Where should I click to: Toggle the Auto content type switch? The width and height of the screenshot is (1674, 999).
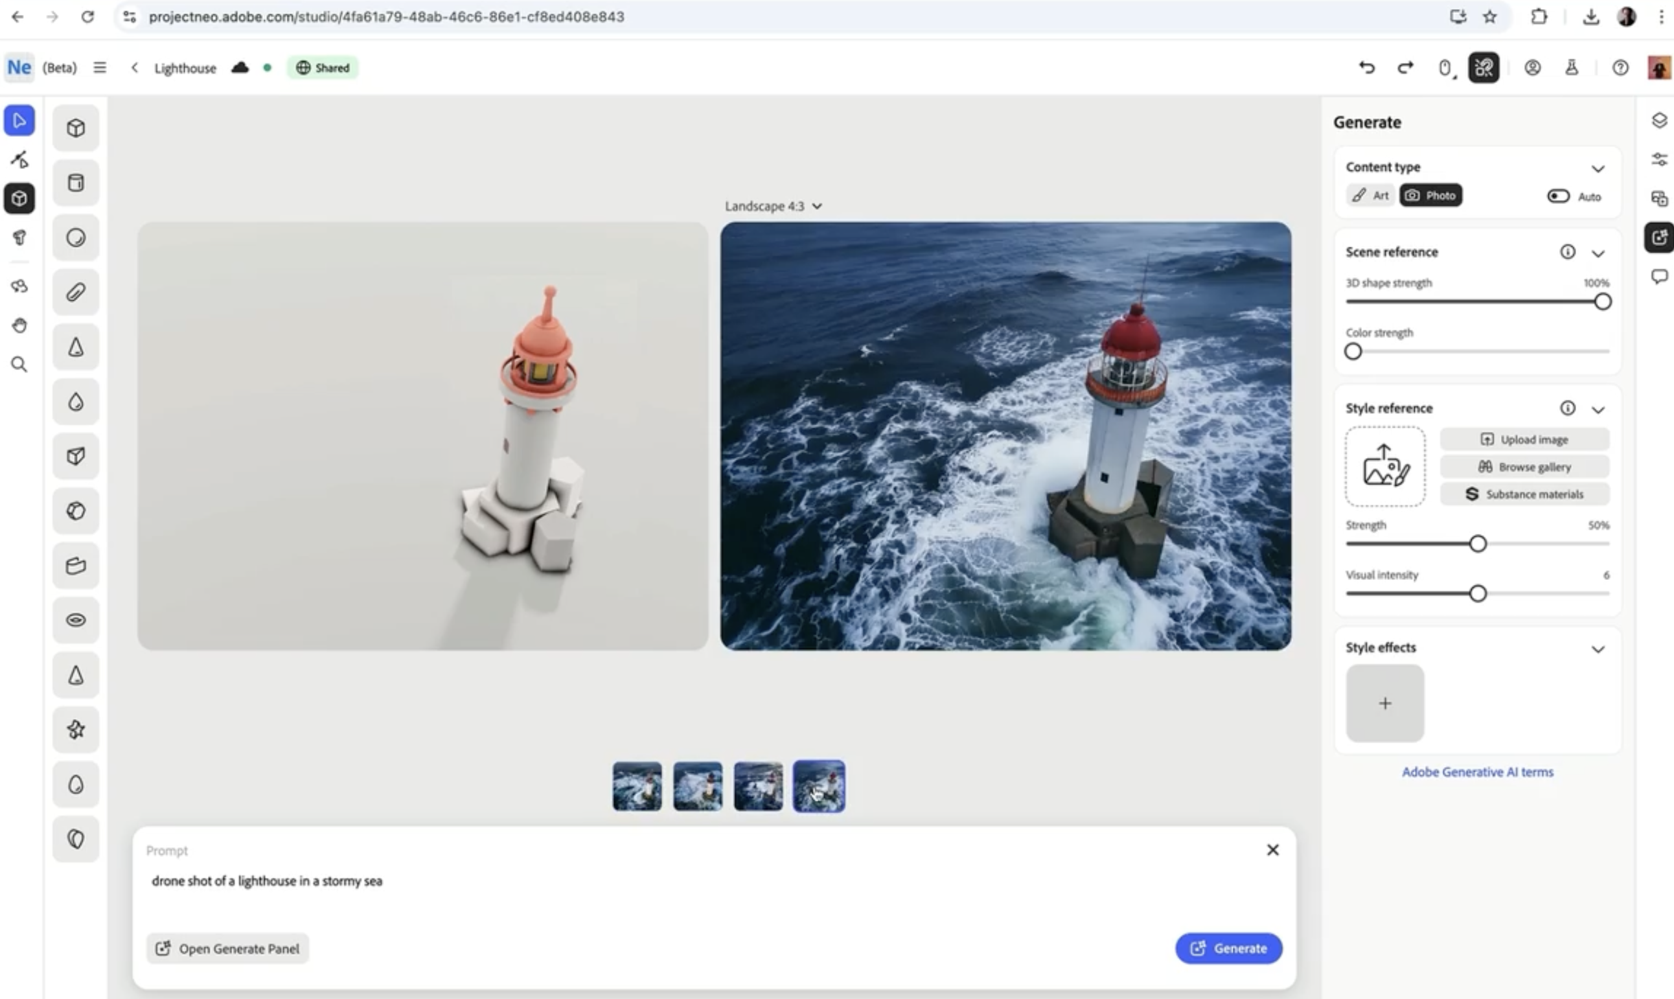1557,196
